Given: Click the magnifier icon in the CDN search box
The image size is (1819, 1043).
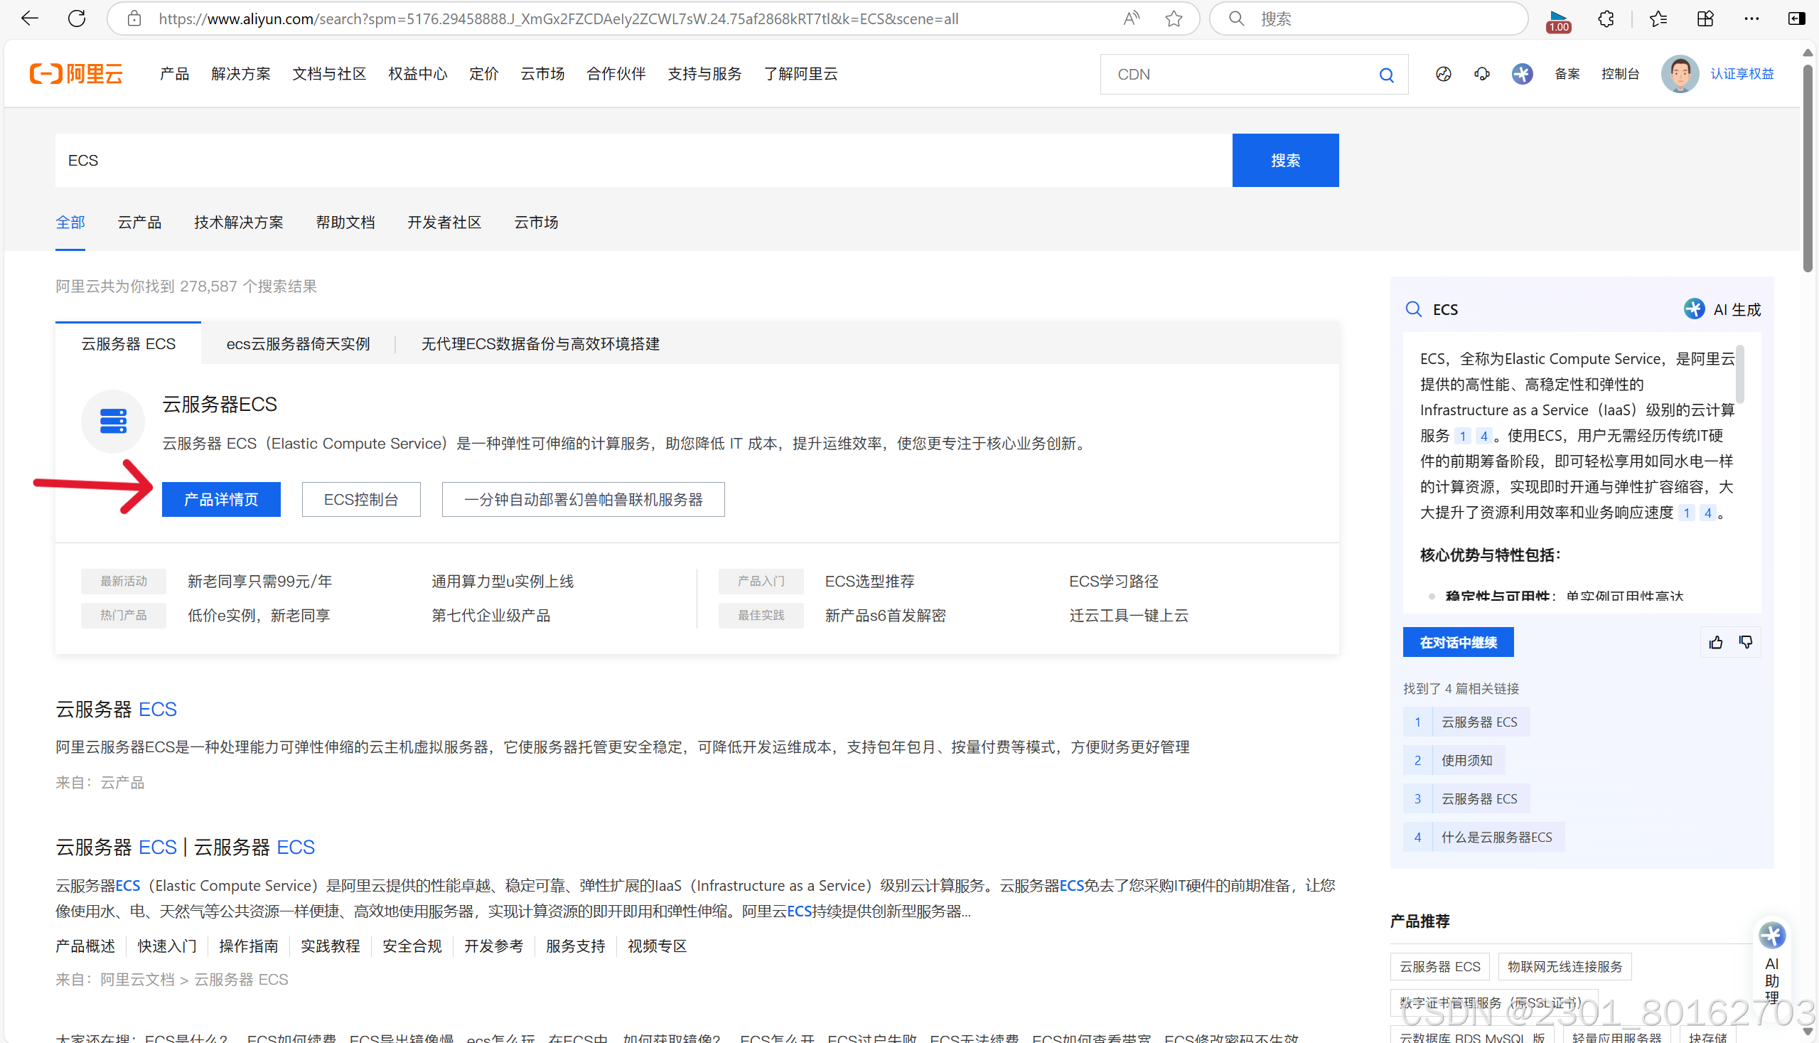Looking at the screenshot, I should click(x=1386, y=74).
